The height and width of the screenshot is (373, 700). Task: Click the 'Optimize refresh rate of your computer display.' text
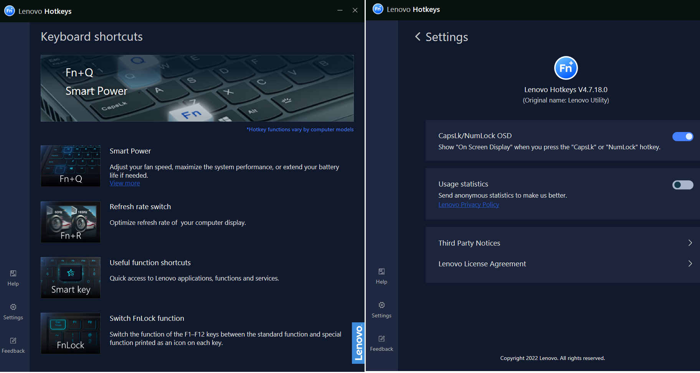click(178, 223)
